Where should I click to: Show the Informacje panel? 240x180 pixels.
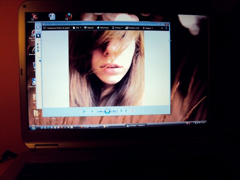click(x=103, y=28)
